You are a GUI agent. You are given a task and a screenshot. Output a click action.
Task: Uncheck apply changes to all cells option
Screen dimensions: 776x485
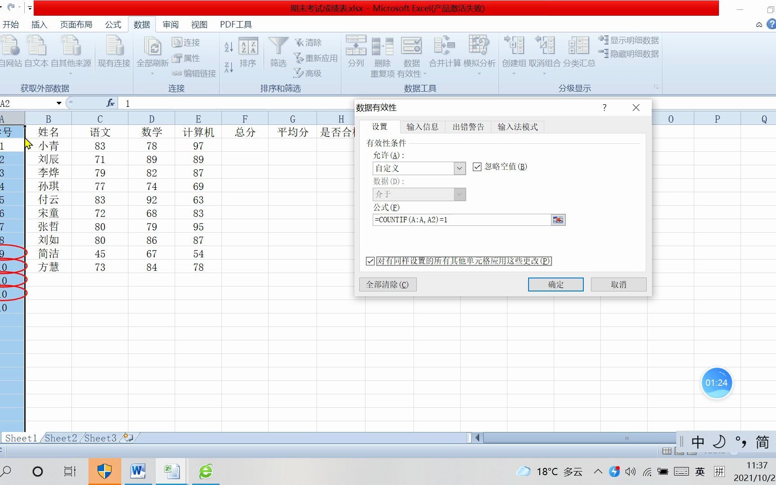[370, 261]
